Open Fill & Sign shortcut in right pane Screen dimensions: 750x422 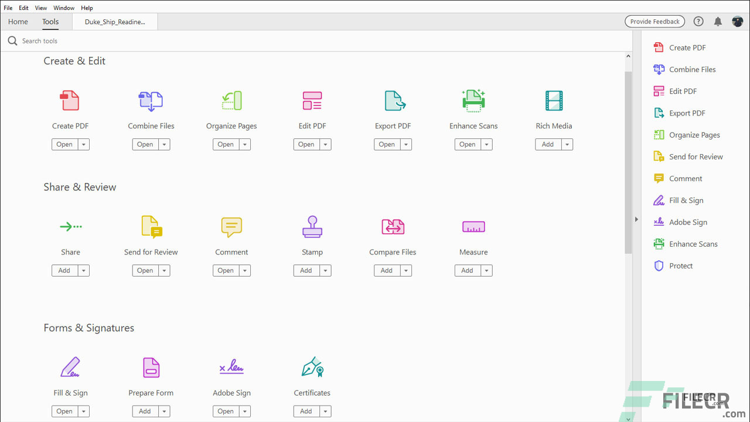tap(678, 200)
